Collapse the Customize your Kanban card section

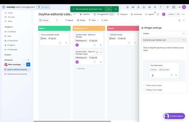click(184, 40)
